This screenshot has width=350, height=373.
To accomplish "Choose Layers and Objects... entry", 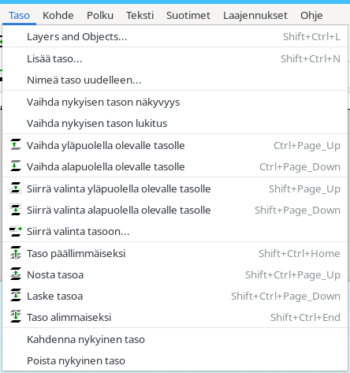I will [175, 36].
